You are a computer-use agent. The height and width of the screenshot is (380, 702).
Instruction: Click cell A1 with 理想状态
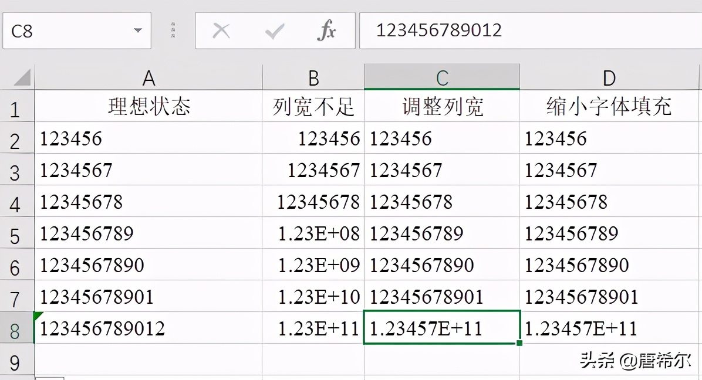tap(148, 106)
